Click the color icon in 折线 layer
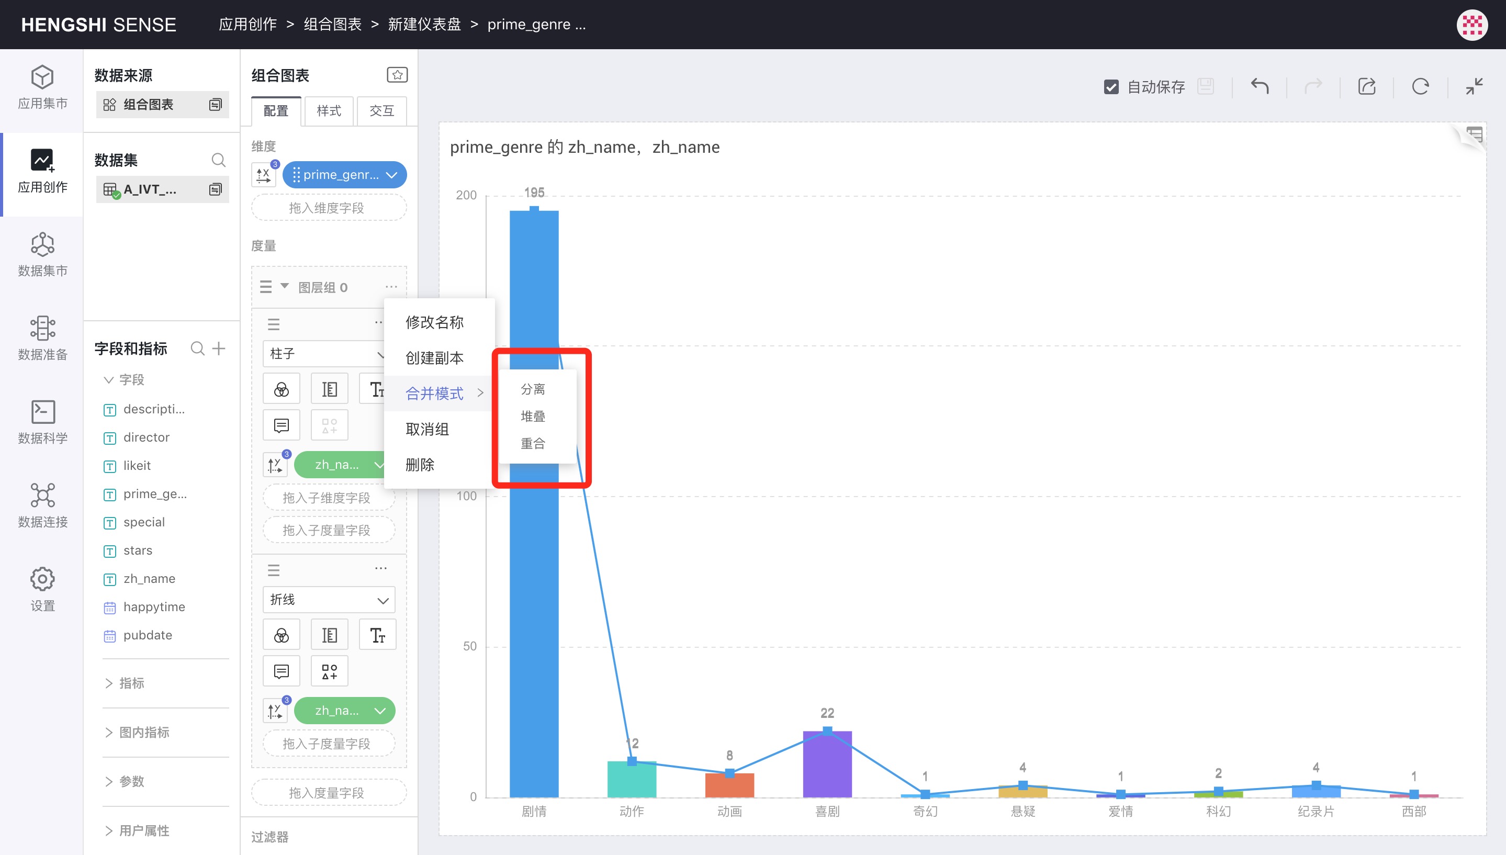This screenshot has height=855, width=1506. [x=281, y=635]
